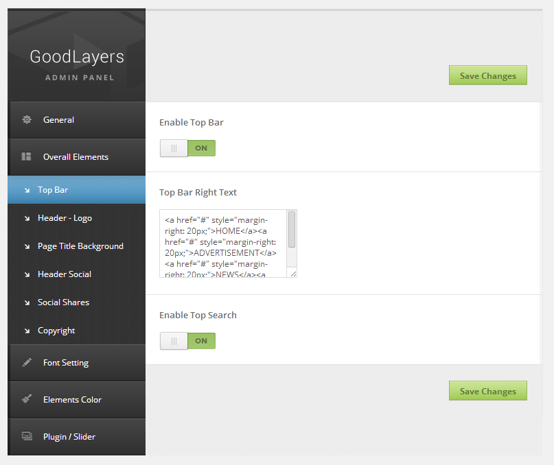Click the arrow icon beside Header Social
The image size is (554, 465).
27,275
